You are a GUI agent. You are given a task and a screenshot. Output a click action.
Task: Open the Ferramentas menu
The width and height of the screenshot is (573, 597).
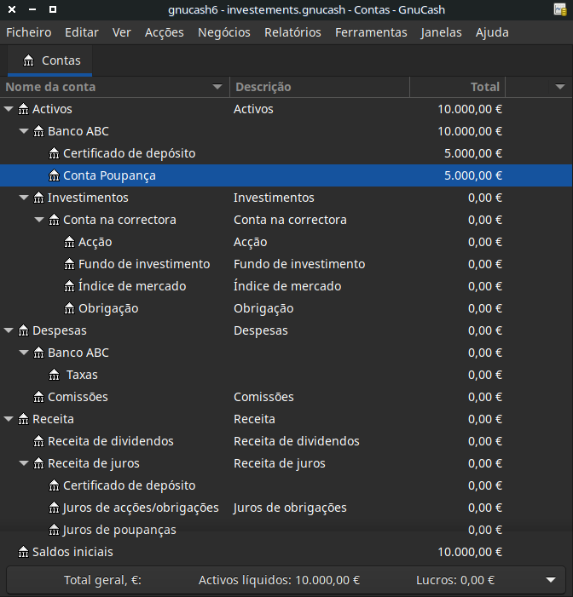pos(371,32)
